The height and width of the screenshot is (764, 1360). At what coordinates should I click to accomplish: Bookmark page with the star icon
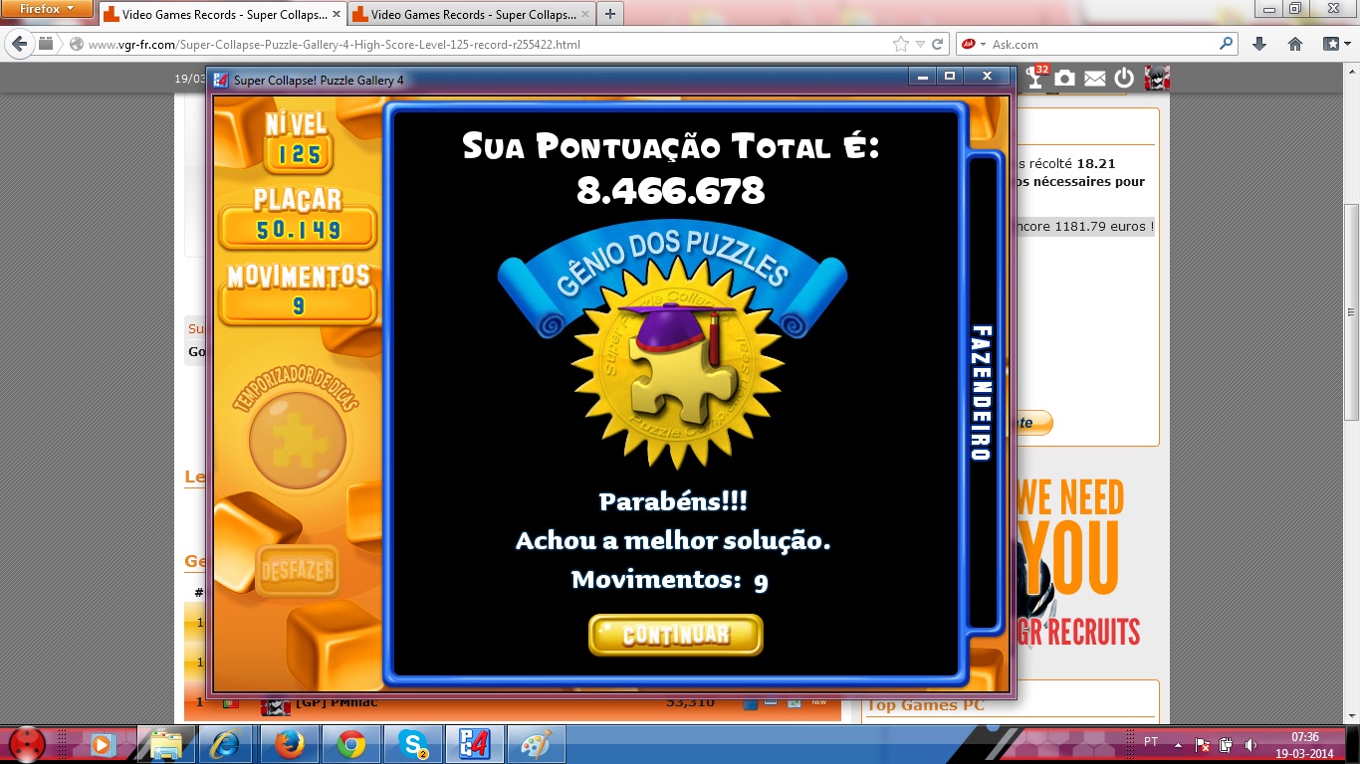point(901,45)
